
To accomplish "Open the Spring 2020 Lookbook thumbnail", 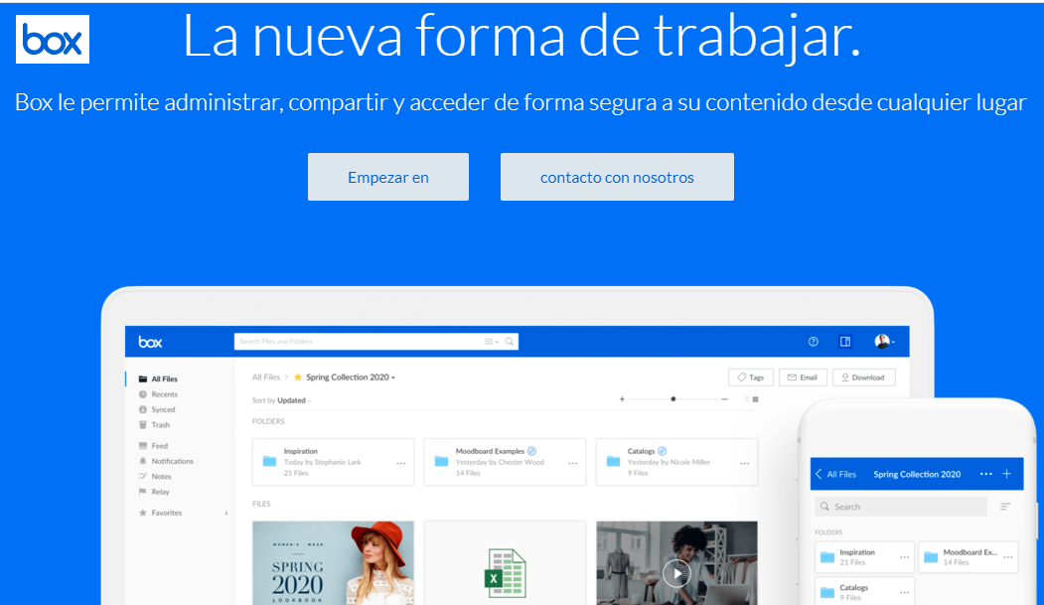I will pyautogui.click(x=333, y=563).
